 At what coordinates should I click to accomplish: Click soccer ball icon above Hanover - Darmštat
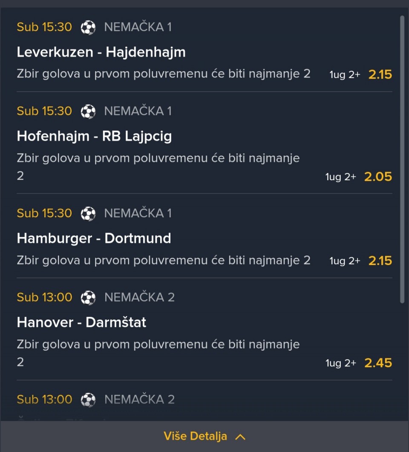click(88, 297)
